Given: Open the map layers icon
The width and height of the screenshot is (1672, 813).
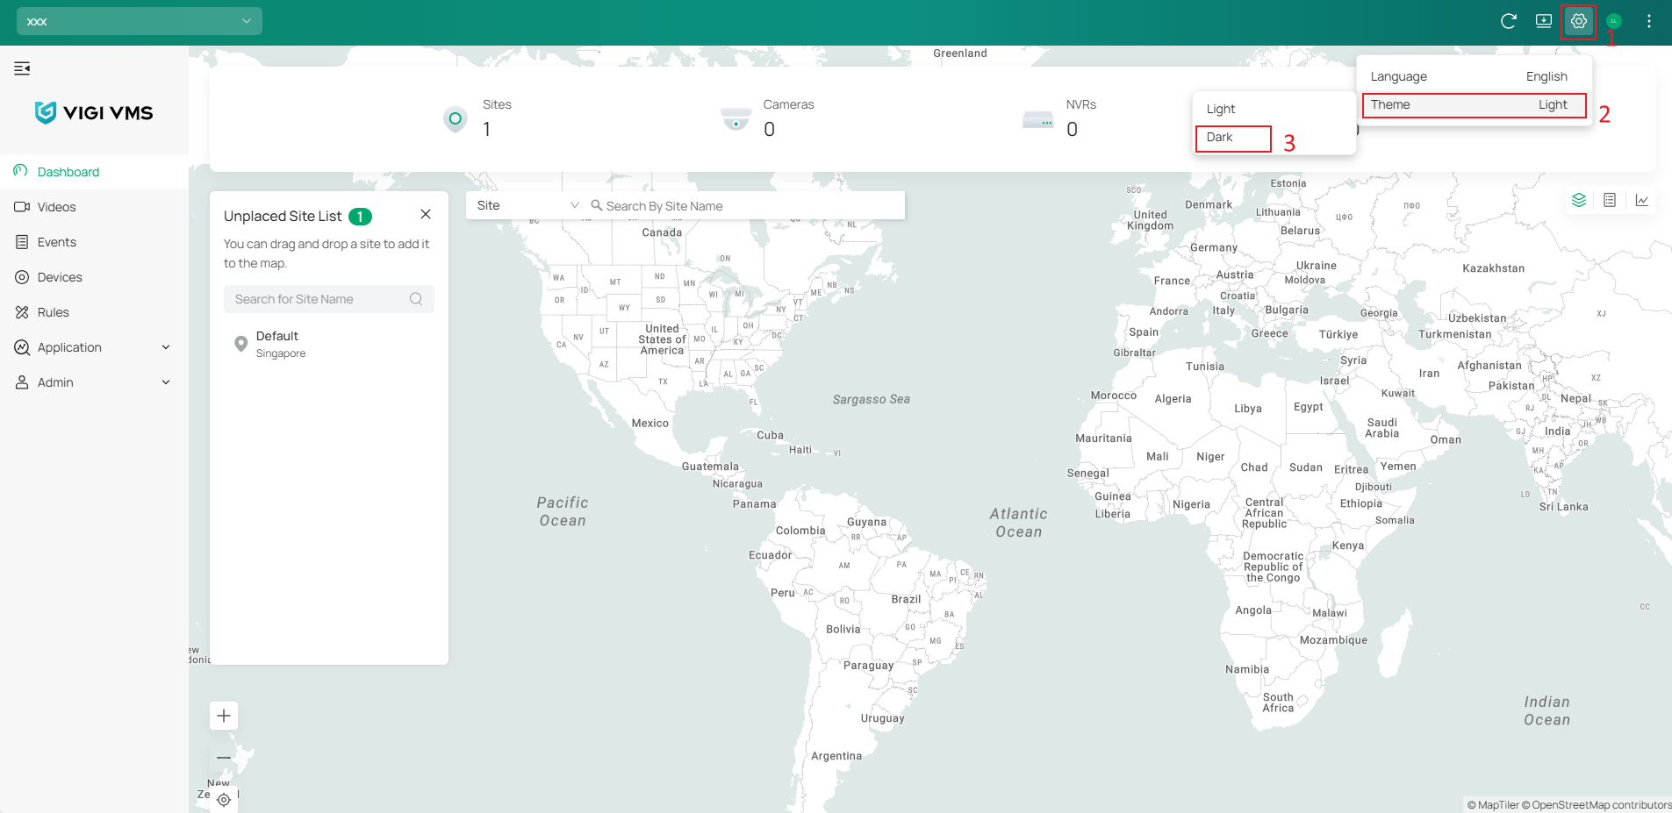Looking at the screenshot, I should [x=1578, y=200].
